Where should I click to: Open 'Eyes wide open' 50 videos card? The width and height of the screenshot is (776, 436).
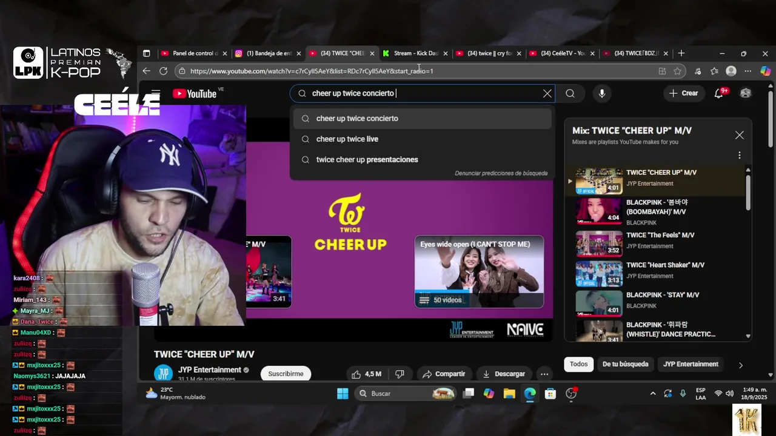pyautogui.click(x=479, y=271)
